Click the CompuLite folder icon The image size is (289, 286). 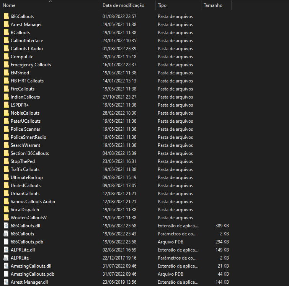6,57
